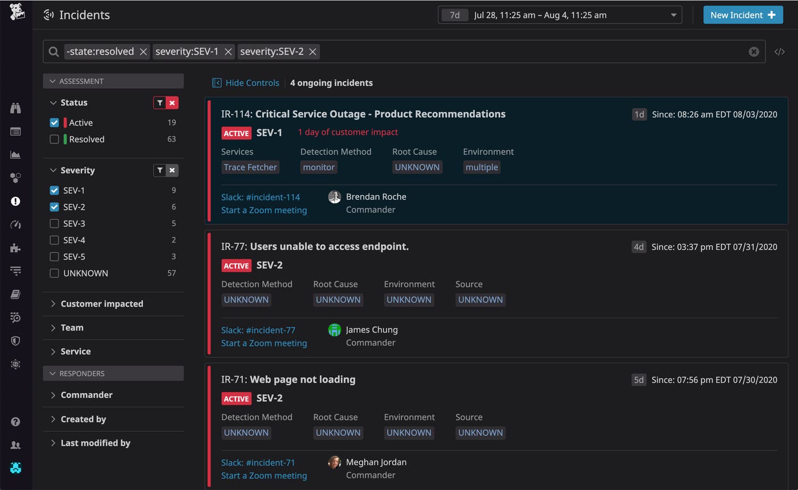Expand the Commander facet
The image size is (798, 490).
[x=86, y=395]
